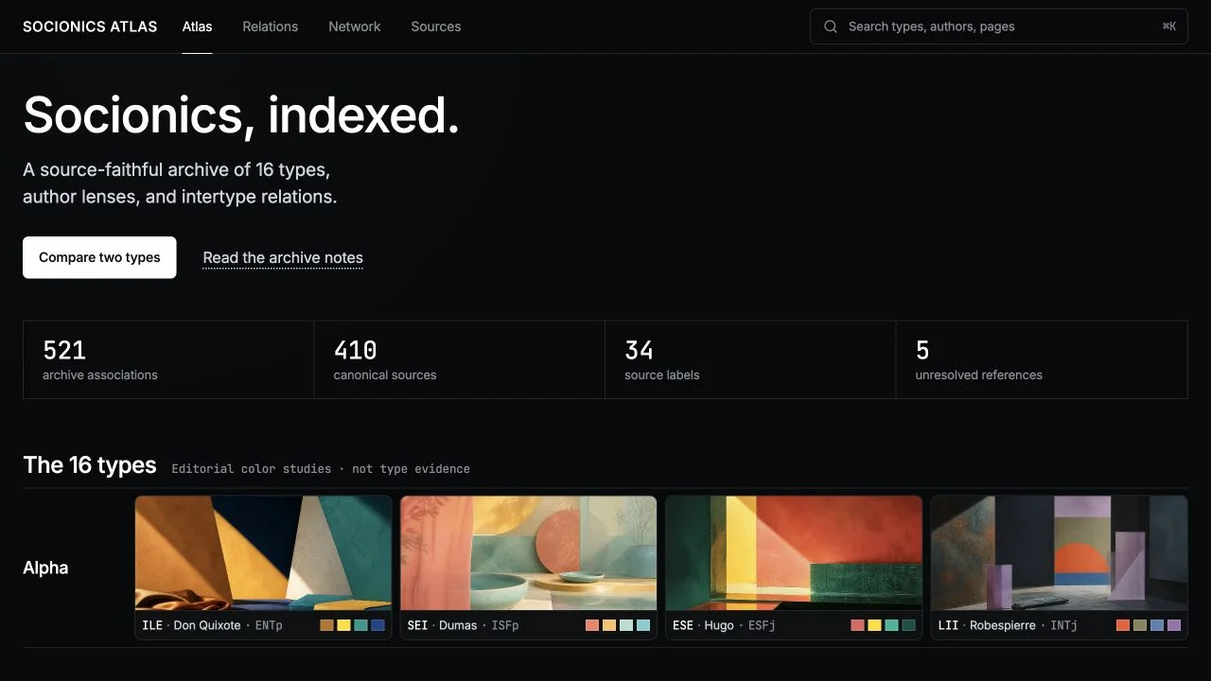The width and height of the screenshot is (1211, 681).
Task: Pick the navy blue swatch on the ILE card
Action: tap(378, 625)
